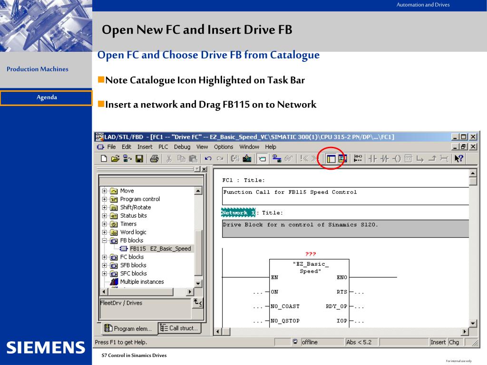Screen dimensions: 487x365
Task: Click the FB115 block icon in tree
Action: 124,249
